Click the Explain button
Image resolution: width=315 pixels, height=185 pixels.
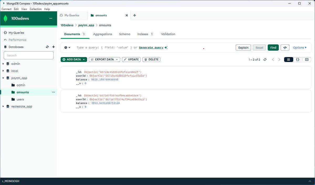(243, 47)
